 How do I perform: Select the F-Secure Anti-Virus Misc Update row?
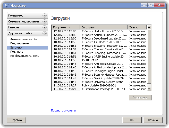[x=99, y=67]
